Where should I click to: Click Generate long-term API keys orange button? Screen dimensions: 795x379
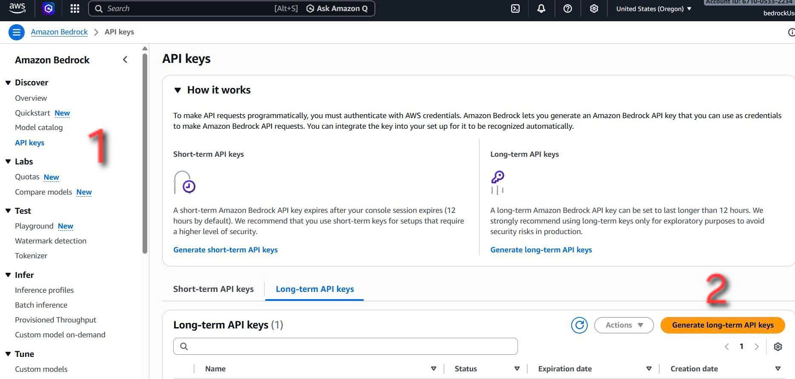pos(722,325)
